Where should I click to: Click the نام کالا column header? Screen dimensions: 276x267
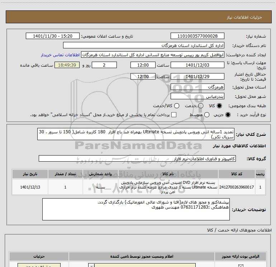point(168,174)
